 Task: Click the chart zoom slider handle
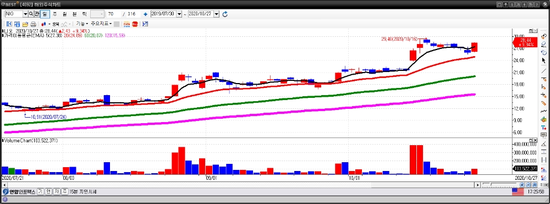(x=491, y=185)
